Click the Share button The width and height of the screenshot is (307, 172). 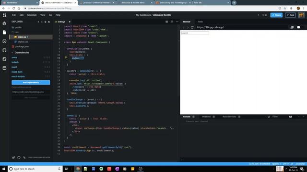click(276, 15)
